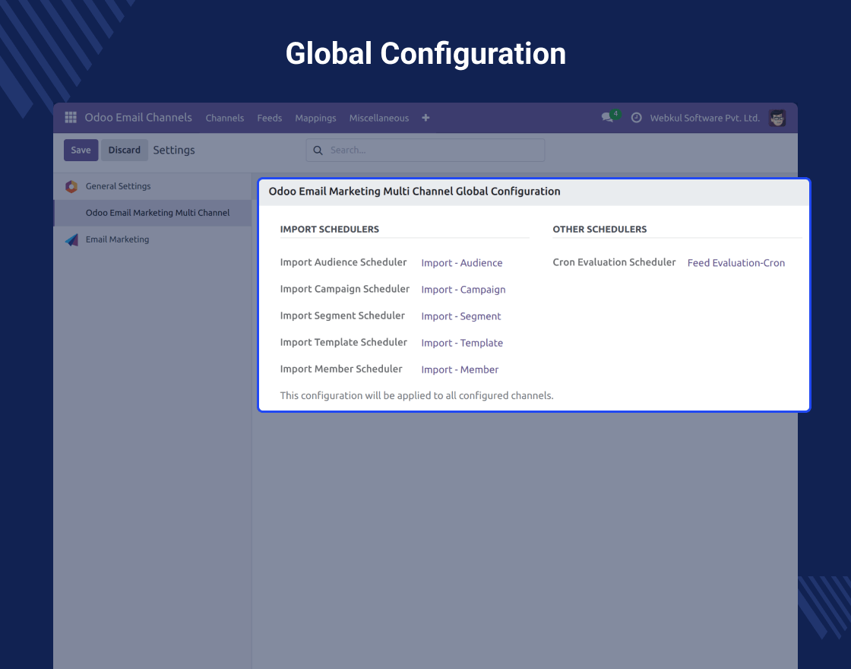Click the Global Configuration section title
This screenshot has height=669, width=851.
415,191
